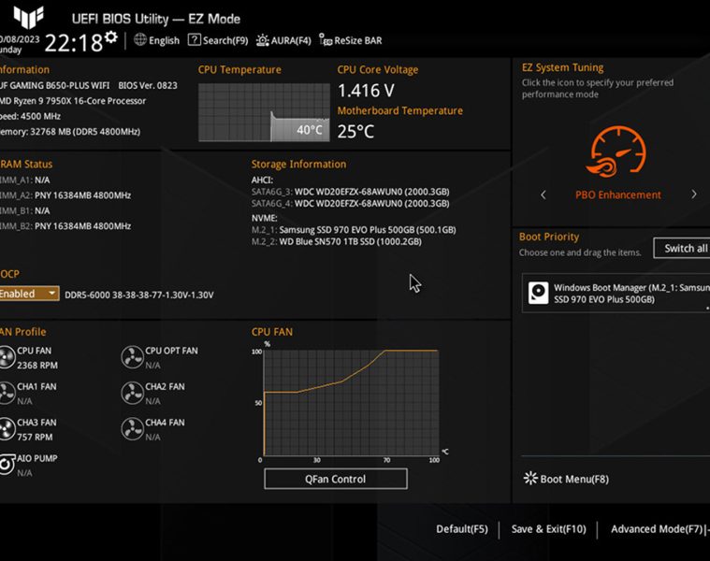The image size is (710, 561).
Task: Select the CPU OPT FAN icon
Action: pyautogui.click(x=132, y=357)
